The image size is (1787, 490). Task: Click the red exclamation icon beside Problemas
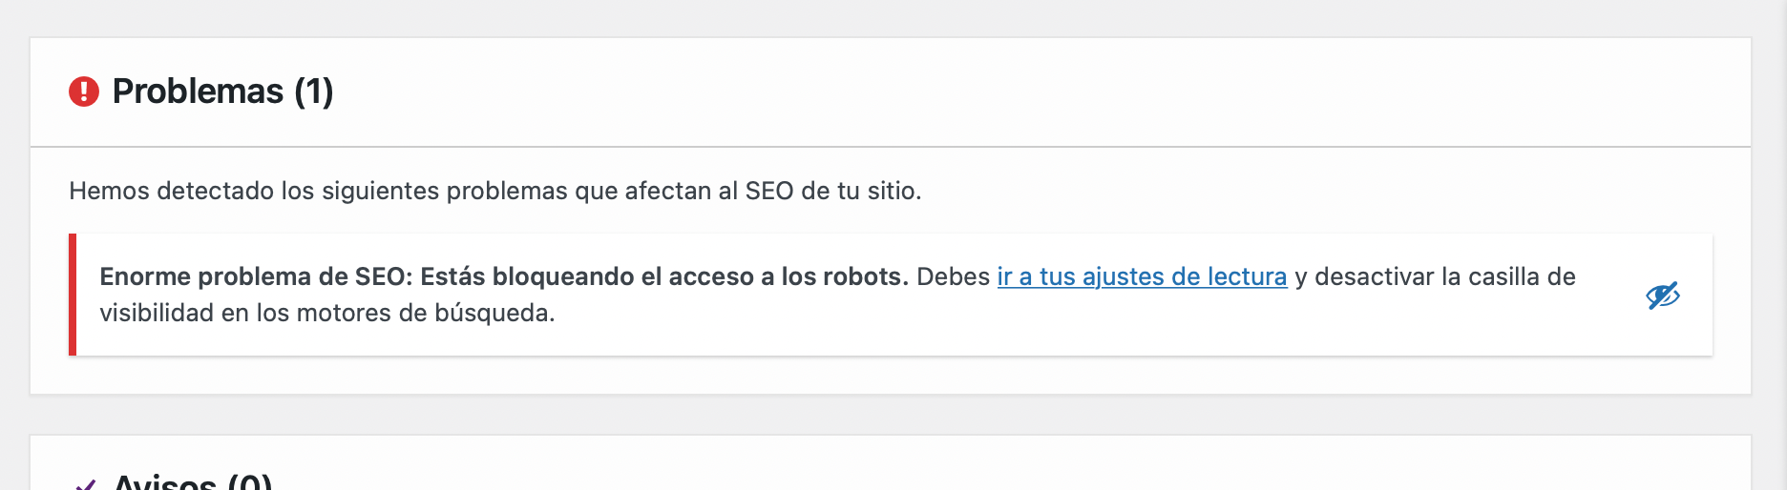84,92
